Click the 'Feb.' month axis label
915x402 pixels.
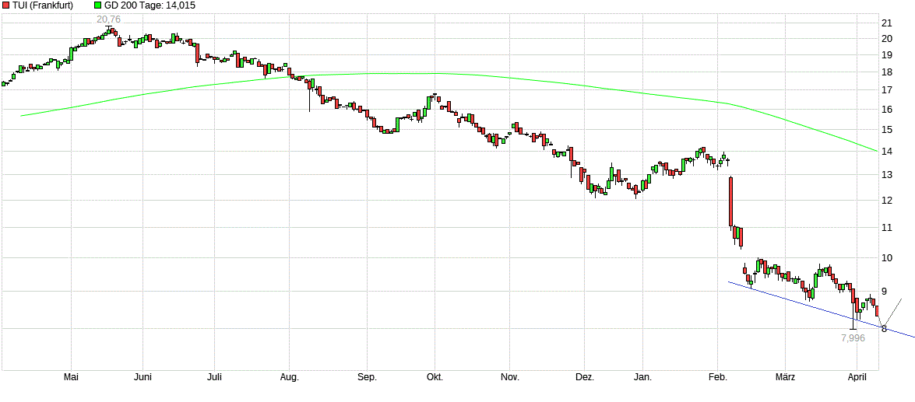pyautogui.click(x=718, y=378)
